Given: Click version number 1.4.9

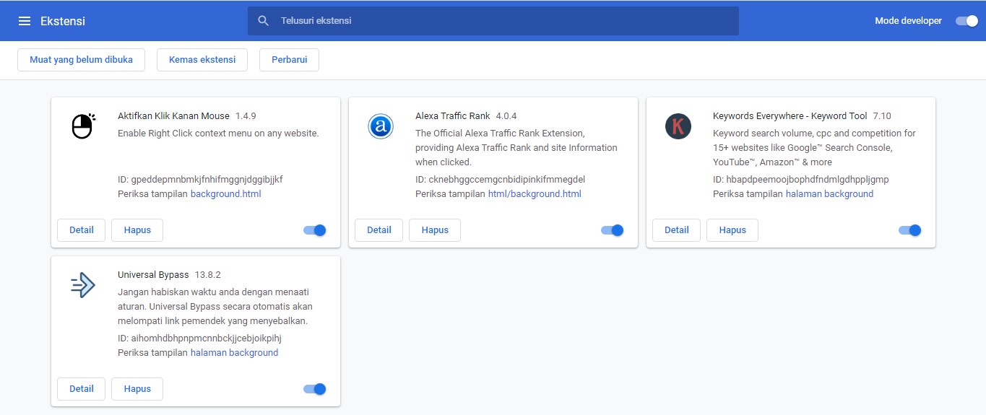Looking at the screenshot, I should tap(246, 115).
